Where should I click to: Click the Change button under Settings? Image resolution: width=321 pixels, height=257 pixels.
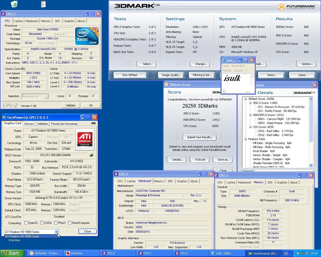[201, 64]
